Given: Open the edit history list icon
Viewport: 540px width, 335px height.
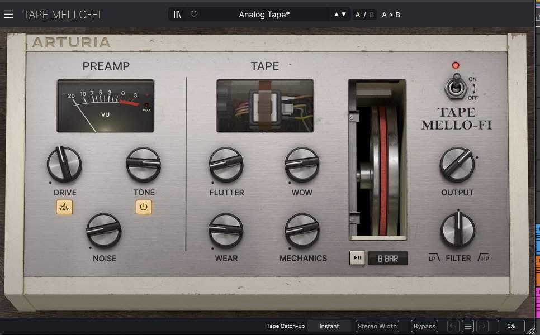Looking at the screenshot, I should tap(467, 326).
